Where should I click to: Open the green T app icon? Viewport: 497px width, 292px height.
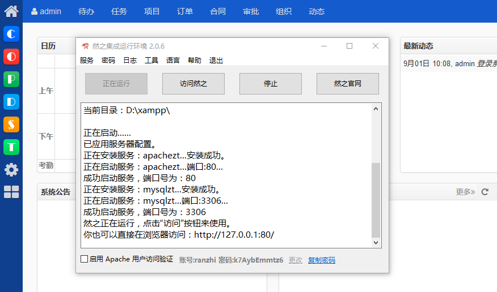pyautogui.click(x=11, y=147)
